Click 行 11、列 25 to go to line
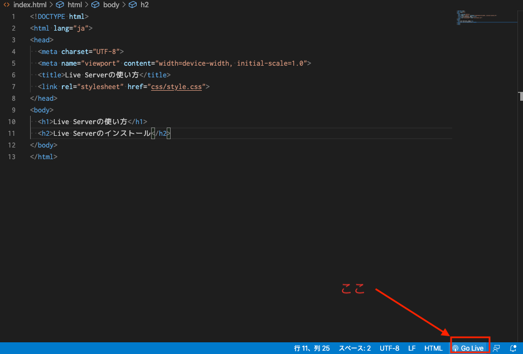This screenshot has width=523, height=354. pos(312,348)
